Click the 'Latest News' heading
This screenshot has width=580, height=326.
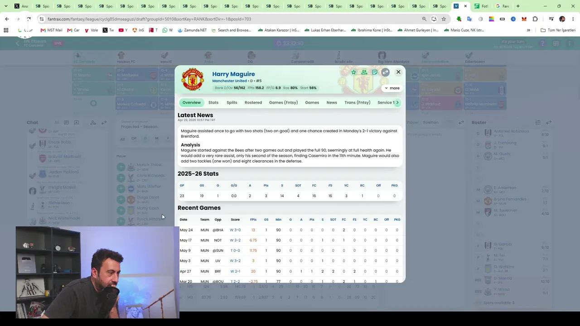(x=195, y=115)
